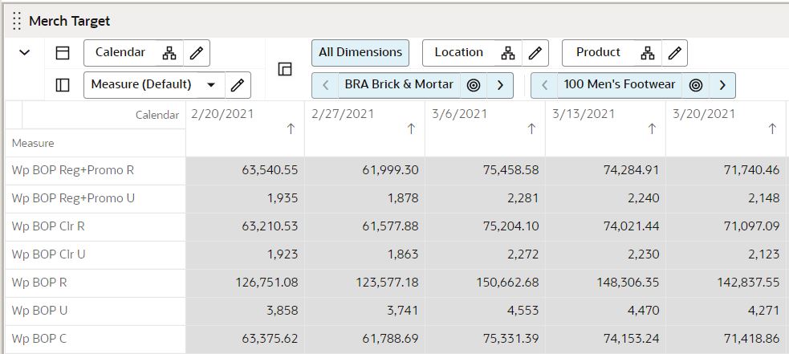
Task: Click the page axis layout icon
Action: pos(285,69)
